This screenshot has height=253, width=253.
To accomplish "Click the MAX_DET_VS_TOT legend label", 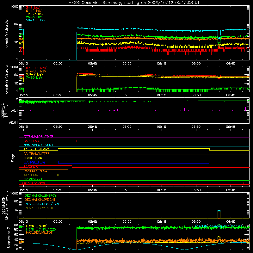I will tap(39, 232).
